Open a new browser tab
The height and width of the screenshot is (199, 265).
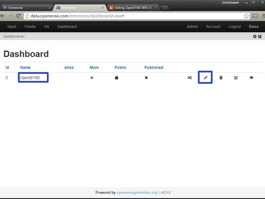(x=164, y=8)
